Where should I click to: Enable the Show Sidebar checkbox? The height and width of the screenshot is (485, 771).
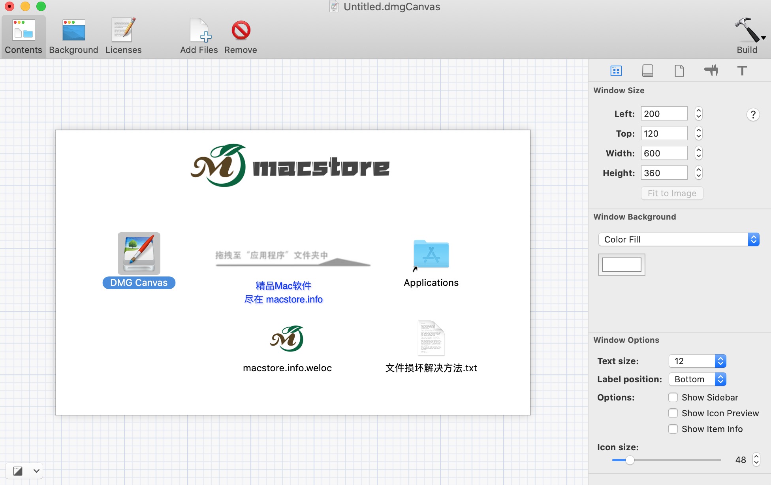(x=673, y=397)
